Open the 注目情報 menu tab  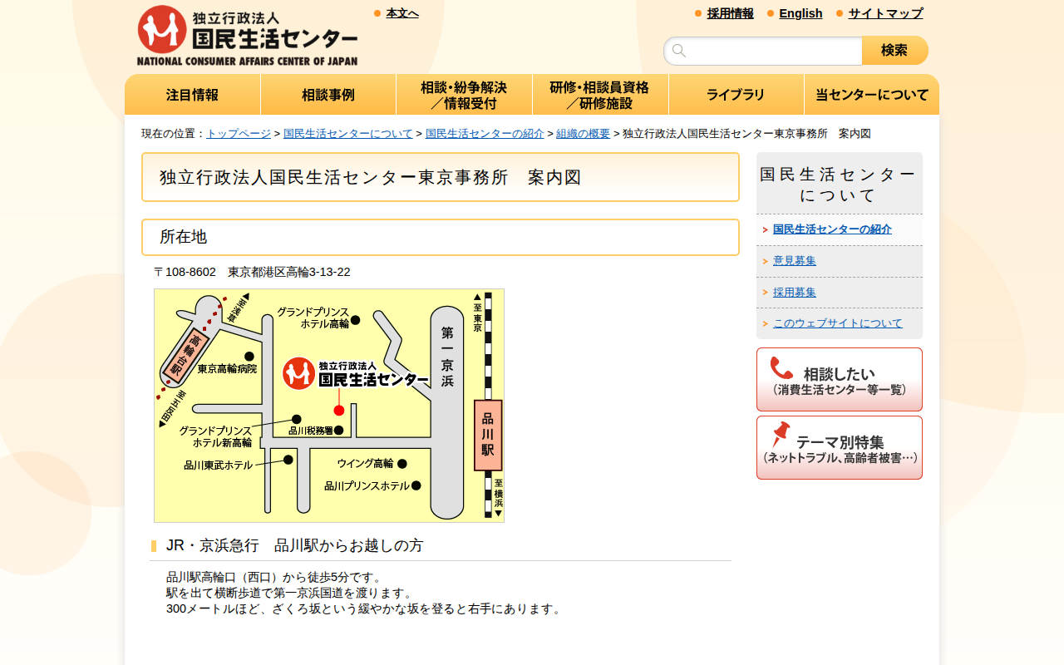(x=193, y=95)
